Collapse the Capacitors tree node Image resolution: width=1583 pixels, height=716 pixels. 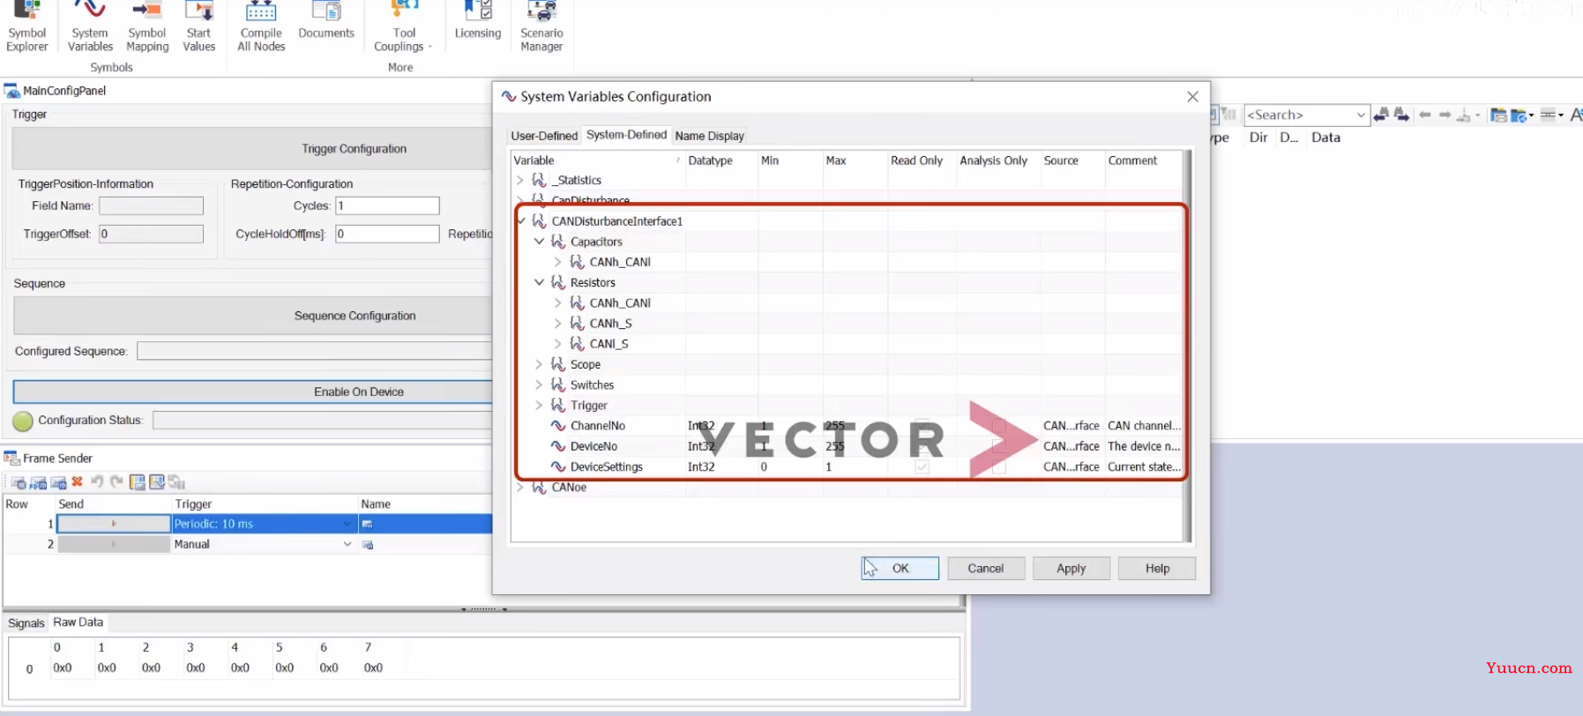pyautogui.click(x=539, y=242)
